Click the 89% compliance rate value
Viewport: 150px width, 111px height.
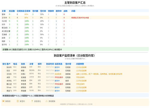point(26,14)
